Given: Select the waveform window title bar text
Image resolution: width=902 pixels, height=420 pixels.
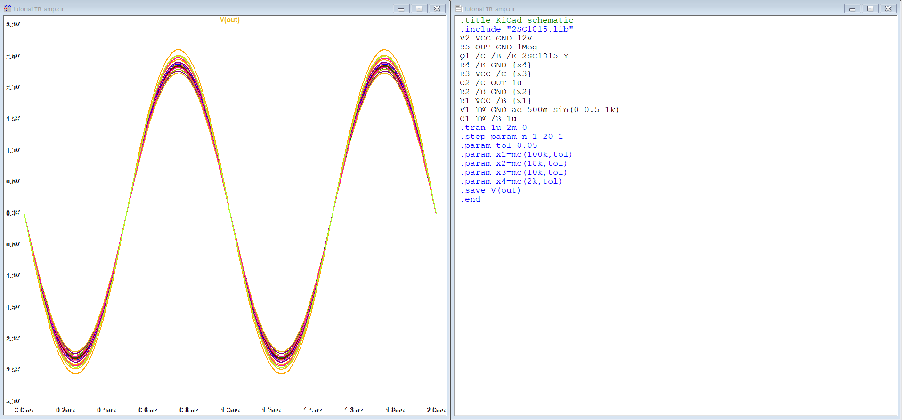Looking at the screenshot, I should click(x=39, y=9).
